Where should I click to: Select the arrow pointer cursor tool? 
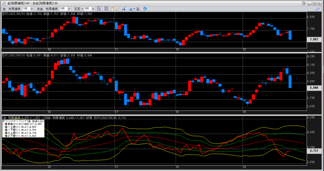click(107, 9)
